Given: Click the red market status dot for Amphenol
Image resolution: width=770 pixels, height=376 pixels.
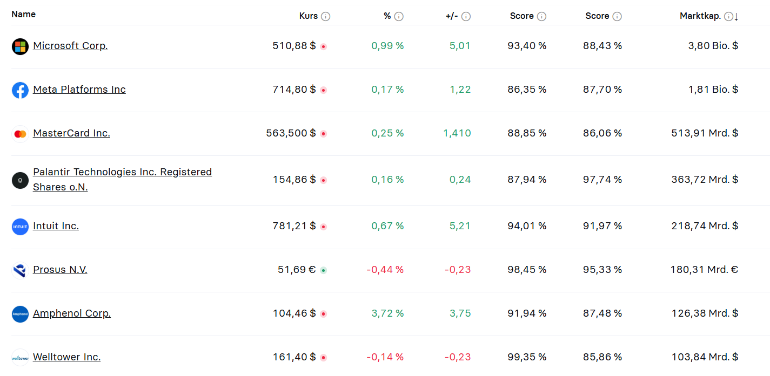Looking at the screenshot, I should [323, 314].
